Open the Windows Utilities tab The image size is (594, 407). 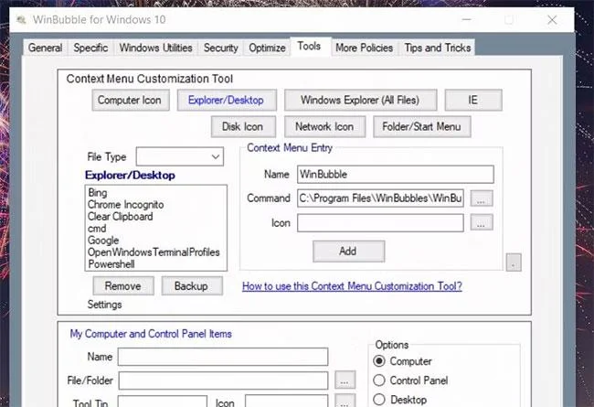[x=155, y=48]
